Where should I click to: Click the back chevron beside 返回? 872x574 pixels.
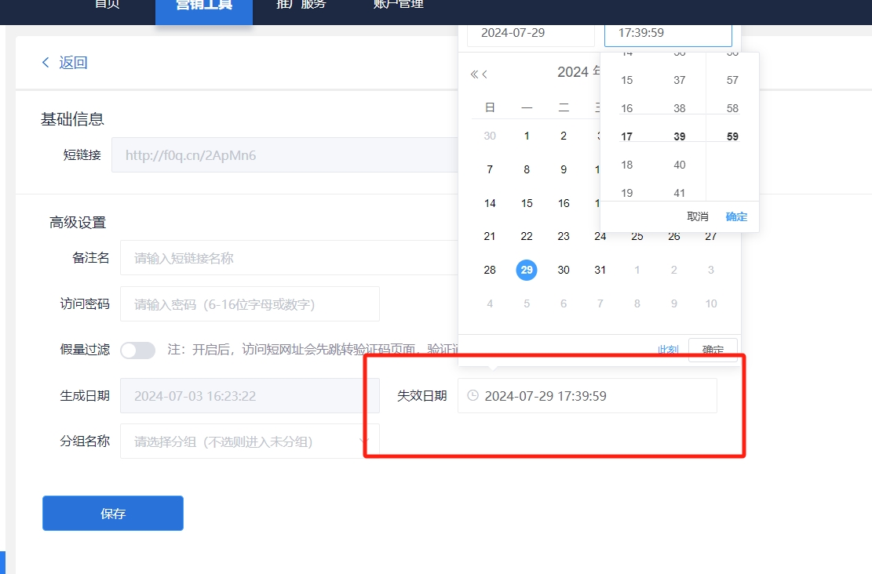click(46, 63)
